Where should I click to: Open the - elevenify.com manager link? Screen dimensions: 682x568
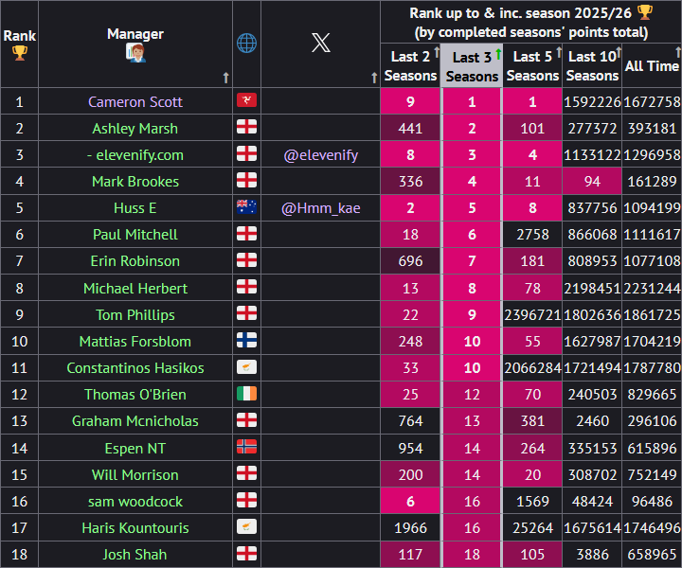pos(135,155)
